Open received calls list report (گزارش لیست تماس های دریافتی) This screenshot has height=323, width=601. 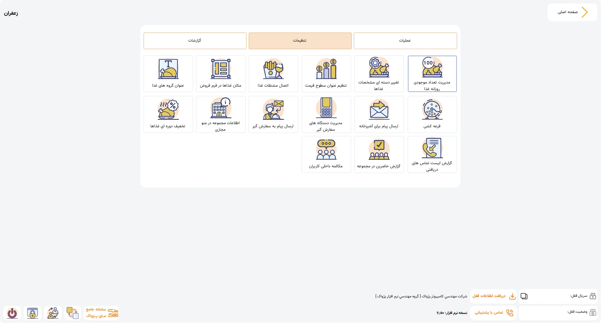(432, 154)
